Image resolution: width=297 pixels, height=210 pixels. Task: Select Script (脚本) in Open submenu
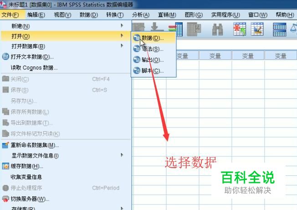(x=154, y=71)
